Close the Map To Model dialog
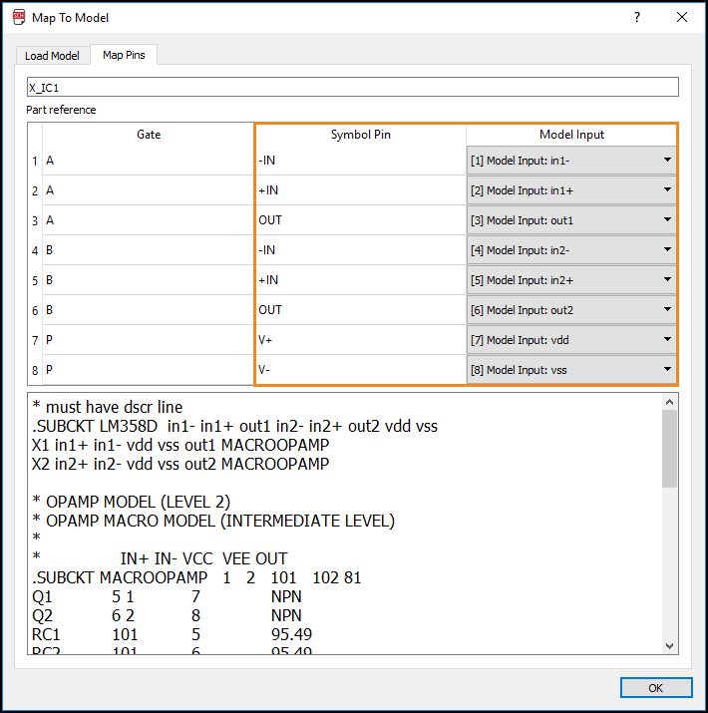Viewport: 708px width, 713px height. pyautogui.click(x=682, y=17)
